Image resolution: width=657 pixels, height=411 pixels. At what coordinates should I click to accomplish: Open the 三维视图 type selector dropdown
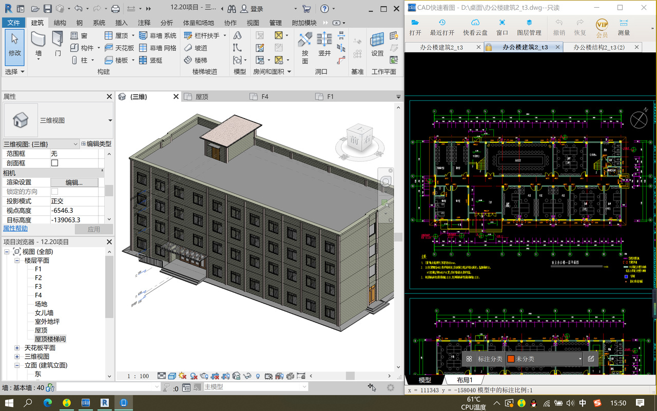(x=110, y=120)
